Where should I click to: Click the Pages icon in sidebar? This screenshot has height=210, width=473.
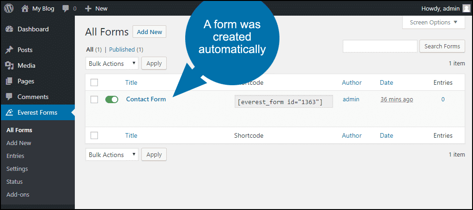[9, 81]
